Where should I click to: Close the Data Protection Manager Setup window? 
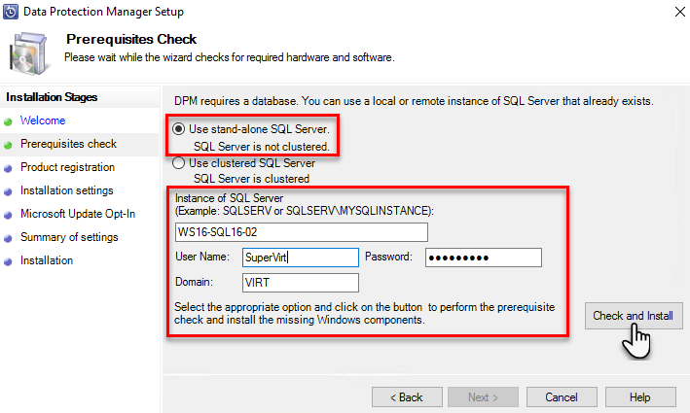click(680, 12)
